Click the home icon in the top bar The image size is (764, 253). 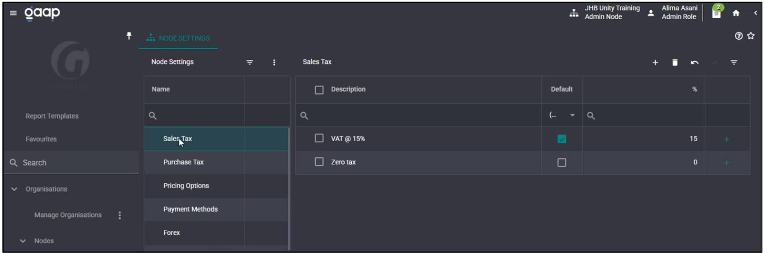(x=736, y=13)
